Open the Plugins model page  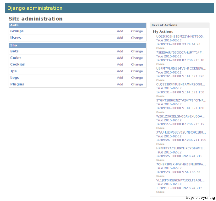pyautogui.click(x=17, y=84)
